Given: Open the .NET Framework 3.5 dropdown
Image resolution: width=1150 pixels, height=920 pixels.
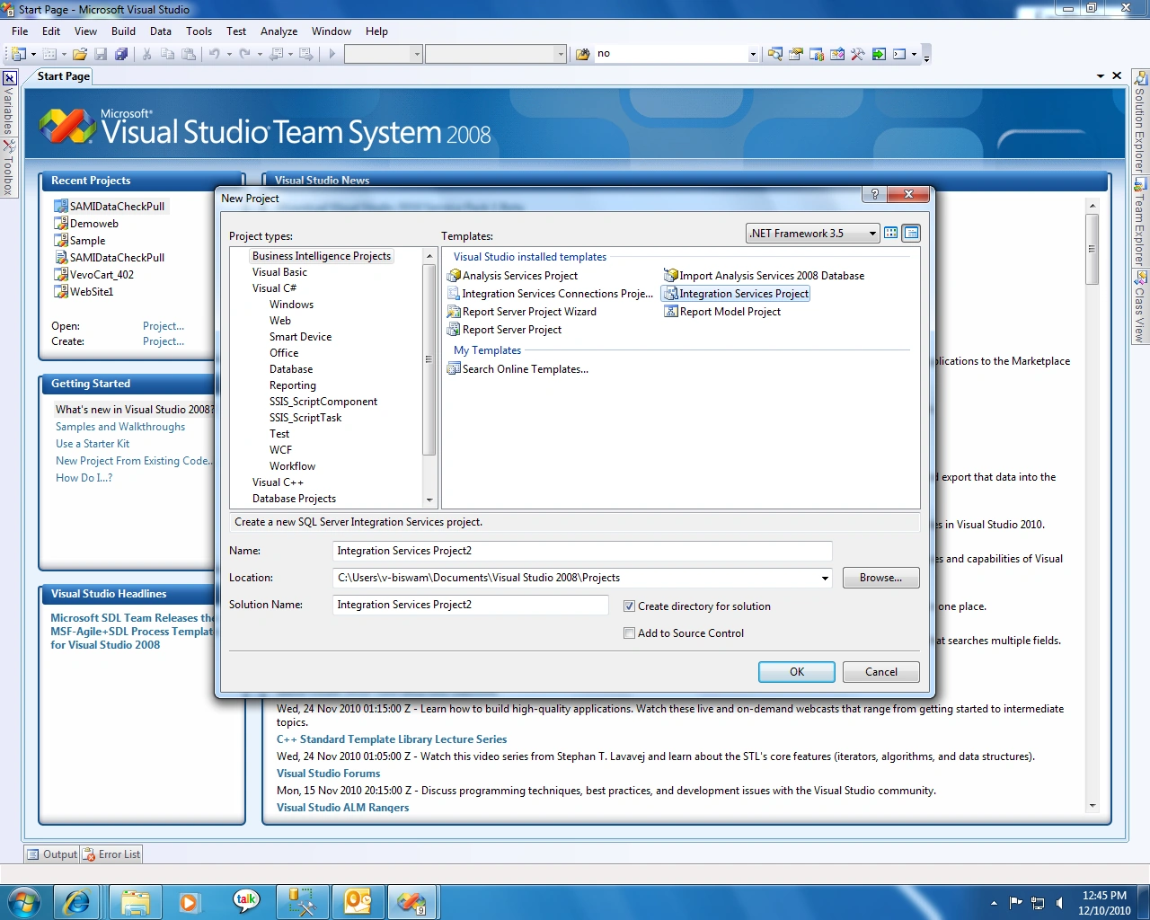Looking at the screenshot, I should 813,234.
